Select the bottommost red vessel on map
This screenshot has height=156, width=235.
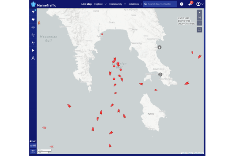pos(110,146)
